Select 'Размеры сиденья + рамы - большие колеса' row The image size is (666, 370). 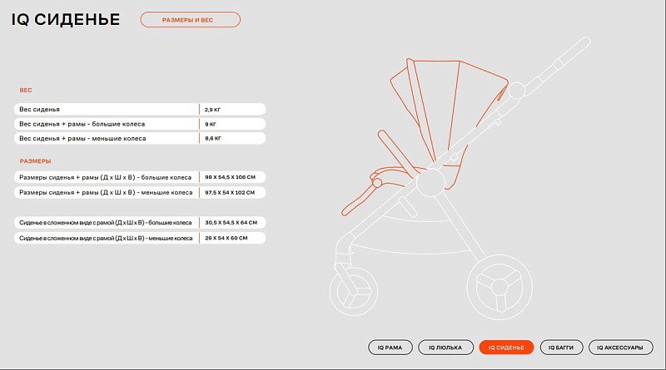(140, 177)
